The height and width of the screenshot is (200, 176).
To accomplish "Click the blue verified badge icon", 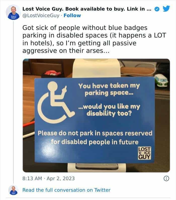I will pyautogui.click(x=157, y=9).
